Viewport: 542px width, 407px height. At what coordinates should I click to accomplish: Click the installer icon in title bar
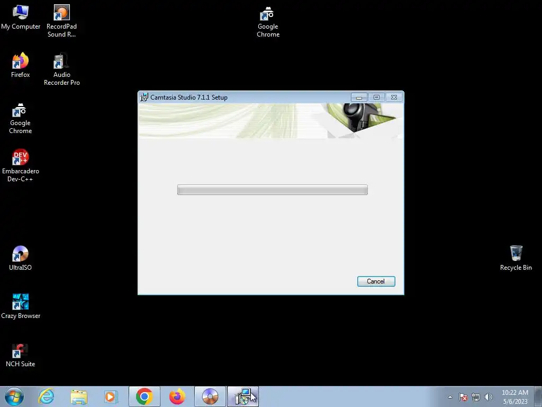(x=144, y=98)
